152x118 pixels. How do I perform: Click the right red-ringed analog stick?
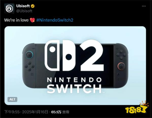[121, 66]
